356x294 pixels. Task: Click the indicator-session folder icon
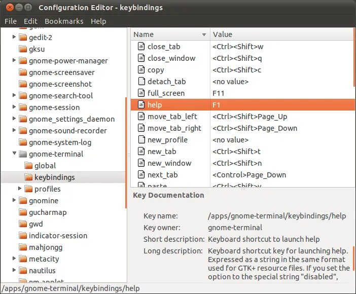[23, 236]
